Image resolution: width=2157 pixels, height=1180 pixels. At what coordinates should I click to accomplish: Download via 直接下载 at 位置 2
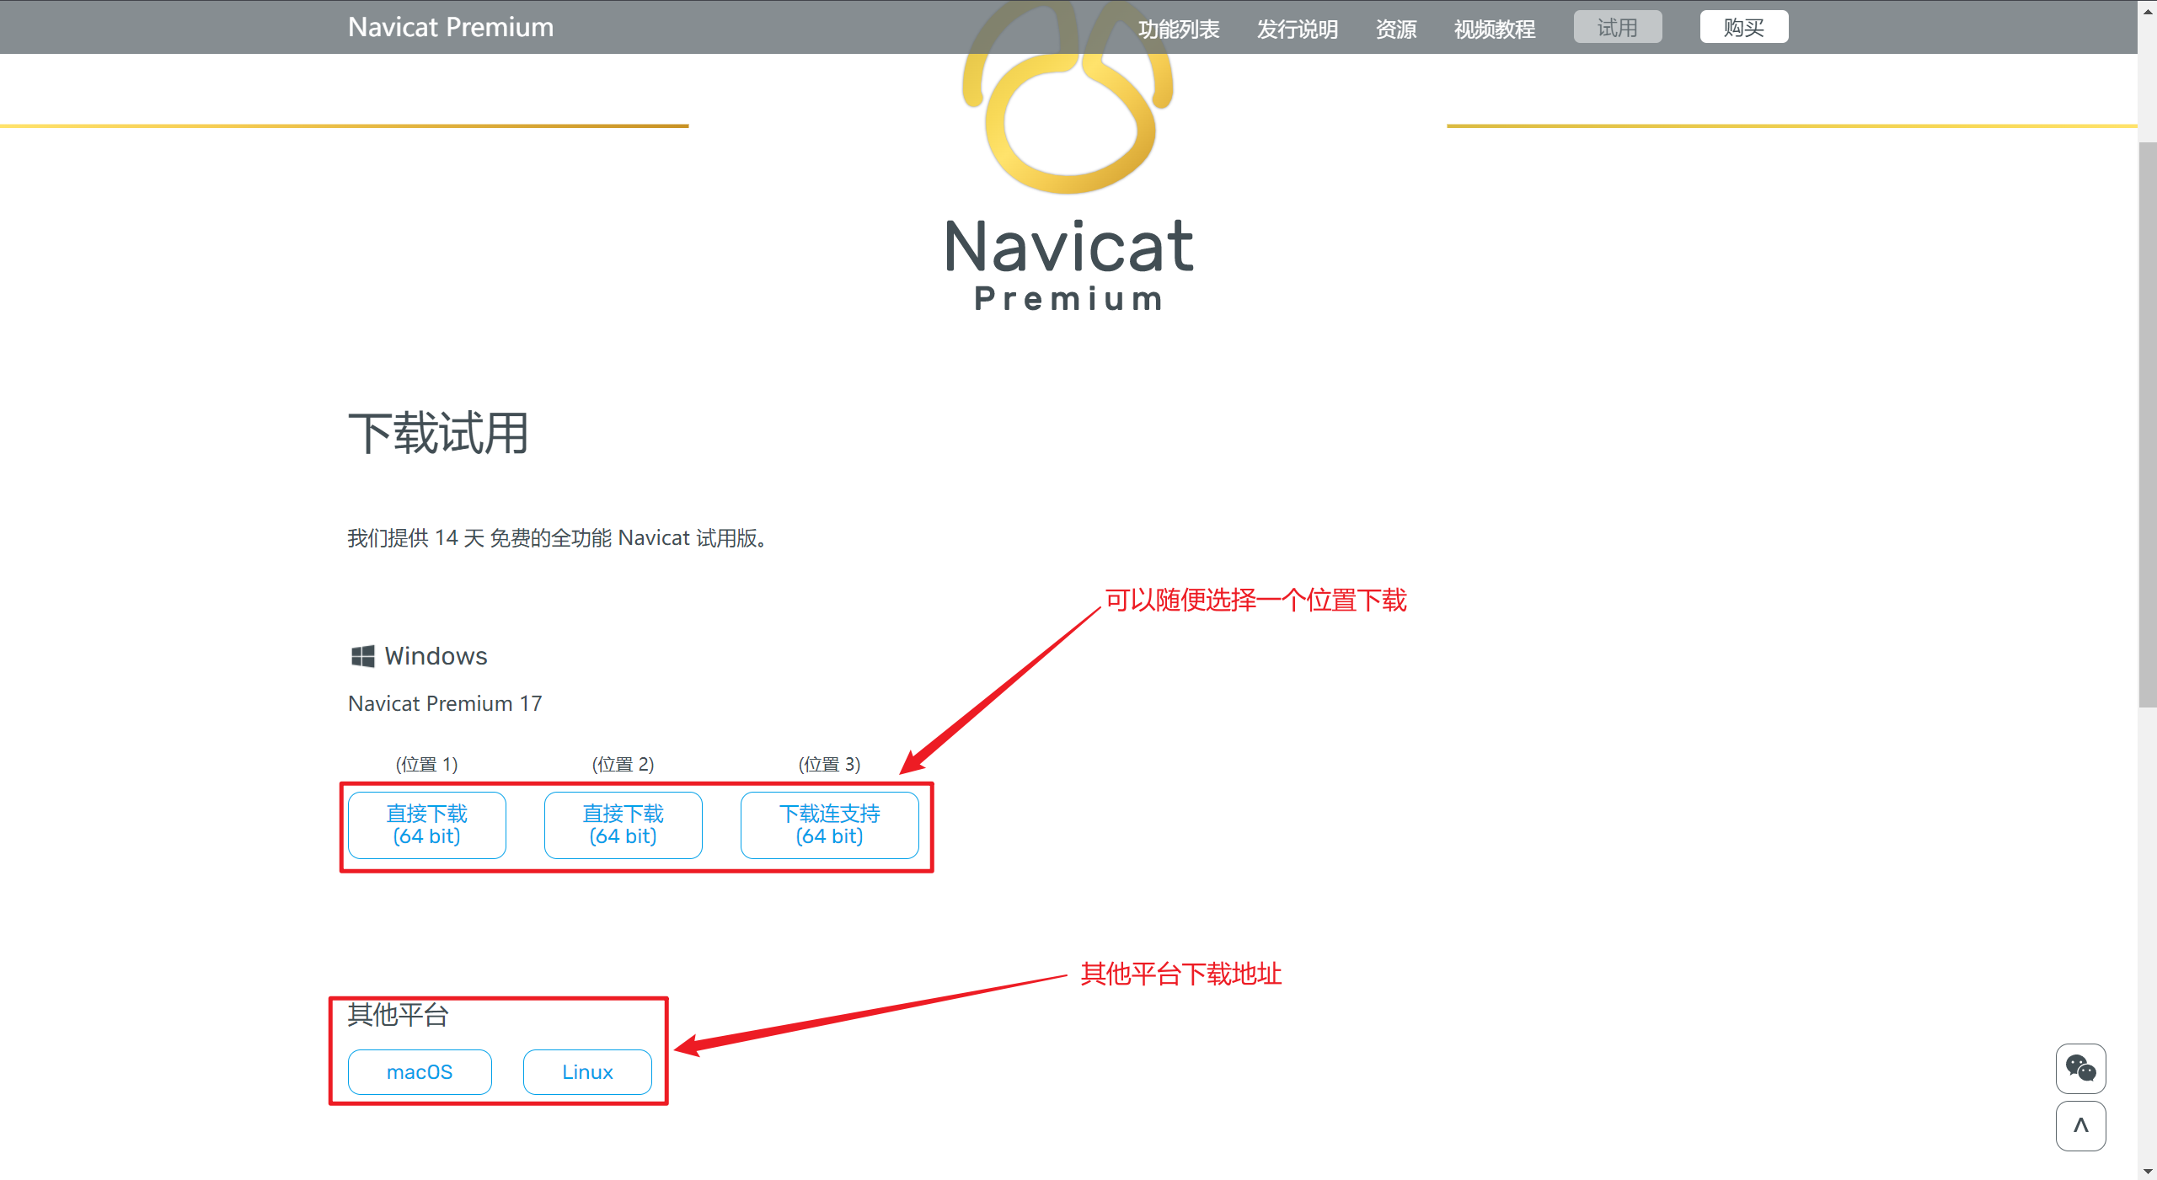pos(623,825)
